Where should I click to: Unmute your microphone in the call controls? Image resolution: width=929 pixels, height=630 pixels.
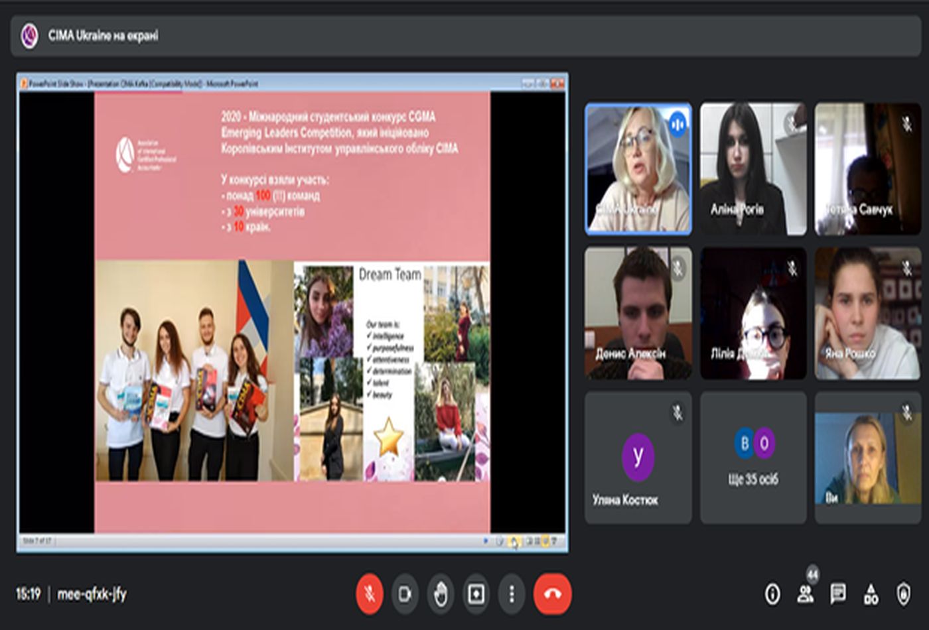coord(370,594)
